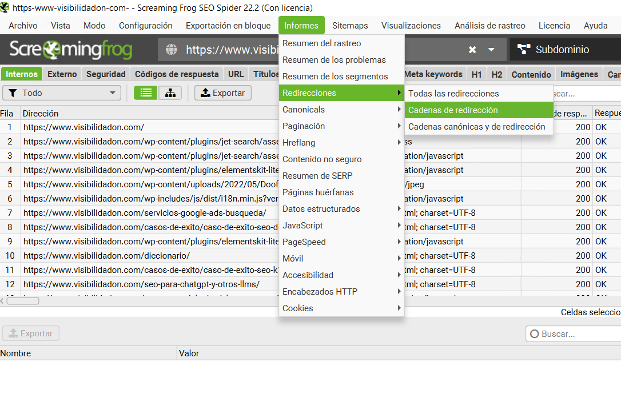Image resolution: width=621 pixels, height=394 pixels.
Task: Open URL history dropdown arrow
Action: pos(491,50)
